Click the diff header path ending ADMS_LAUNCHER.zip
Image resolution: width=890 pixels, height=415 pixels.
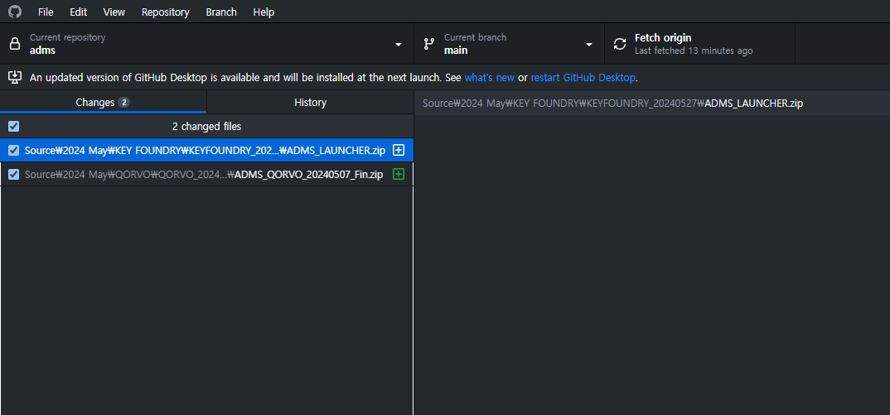click(612, 104)
